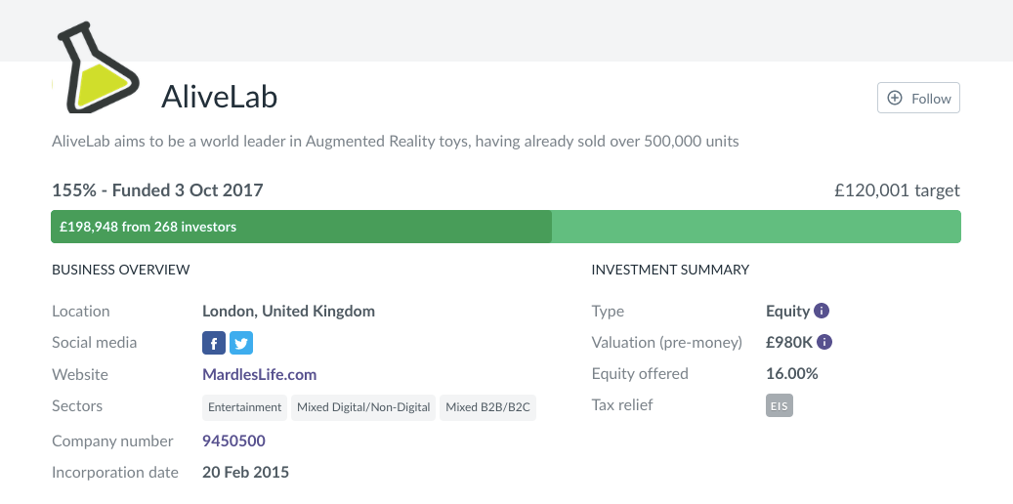Click the info icon next to Equity
The width and height of the screenshot is (1013, 504).
pyautogui.click(x=822, y=312)
